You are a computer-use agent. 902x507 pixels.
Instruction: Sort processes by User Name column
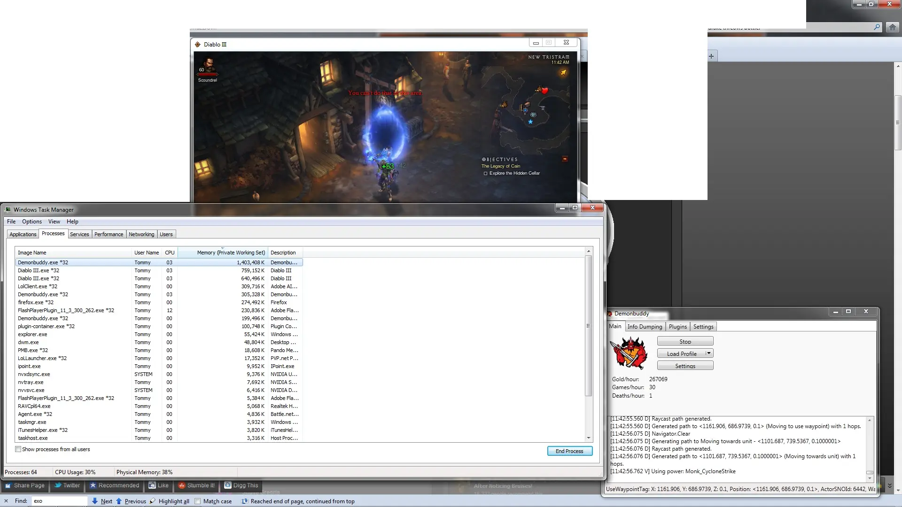147,253
